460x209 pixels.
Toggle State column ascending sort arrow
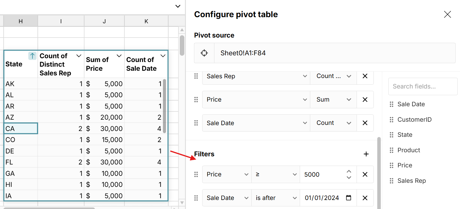32,56
